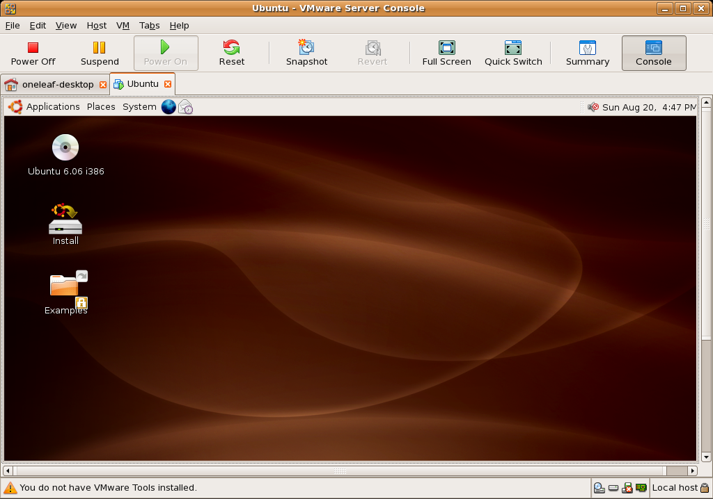Viewport: 713px width, 499px height.
Task: Click the date and time clock
Action: [x=649, y=107]
